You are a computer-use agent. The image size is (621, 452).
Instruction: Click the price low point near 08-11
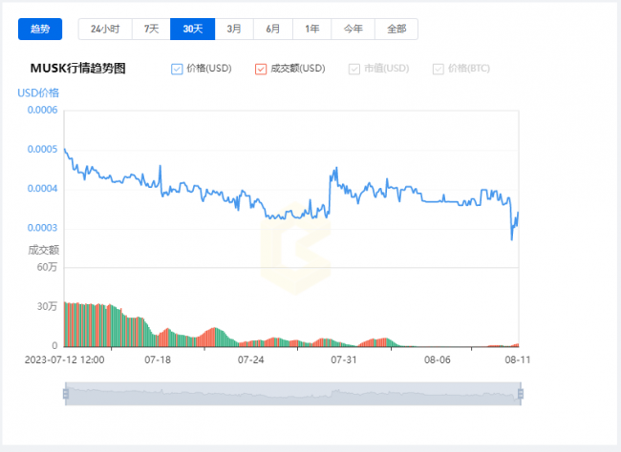click(x=512, y=238)
